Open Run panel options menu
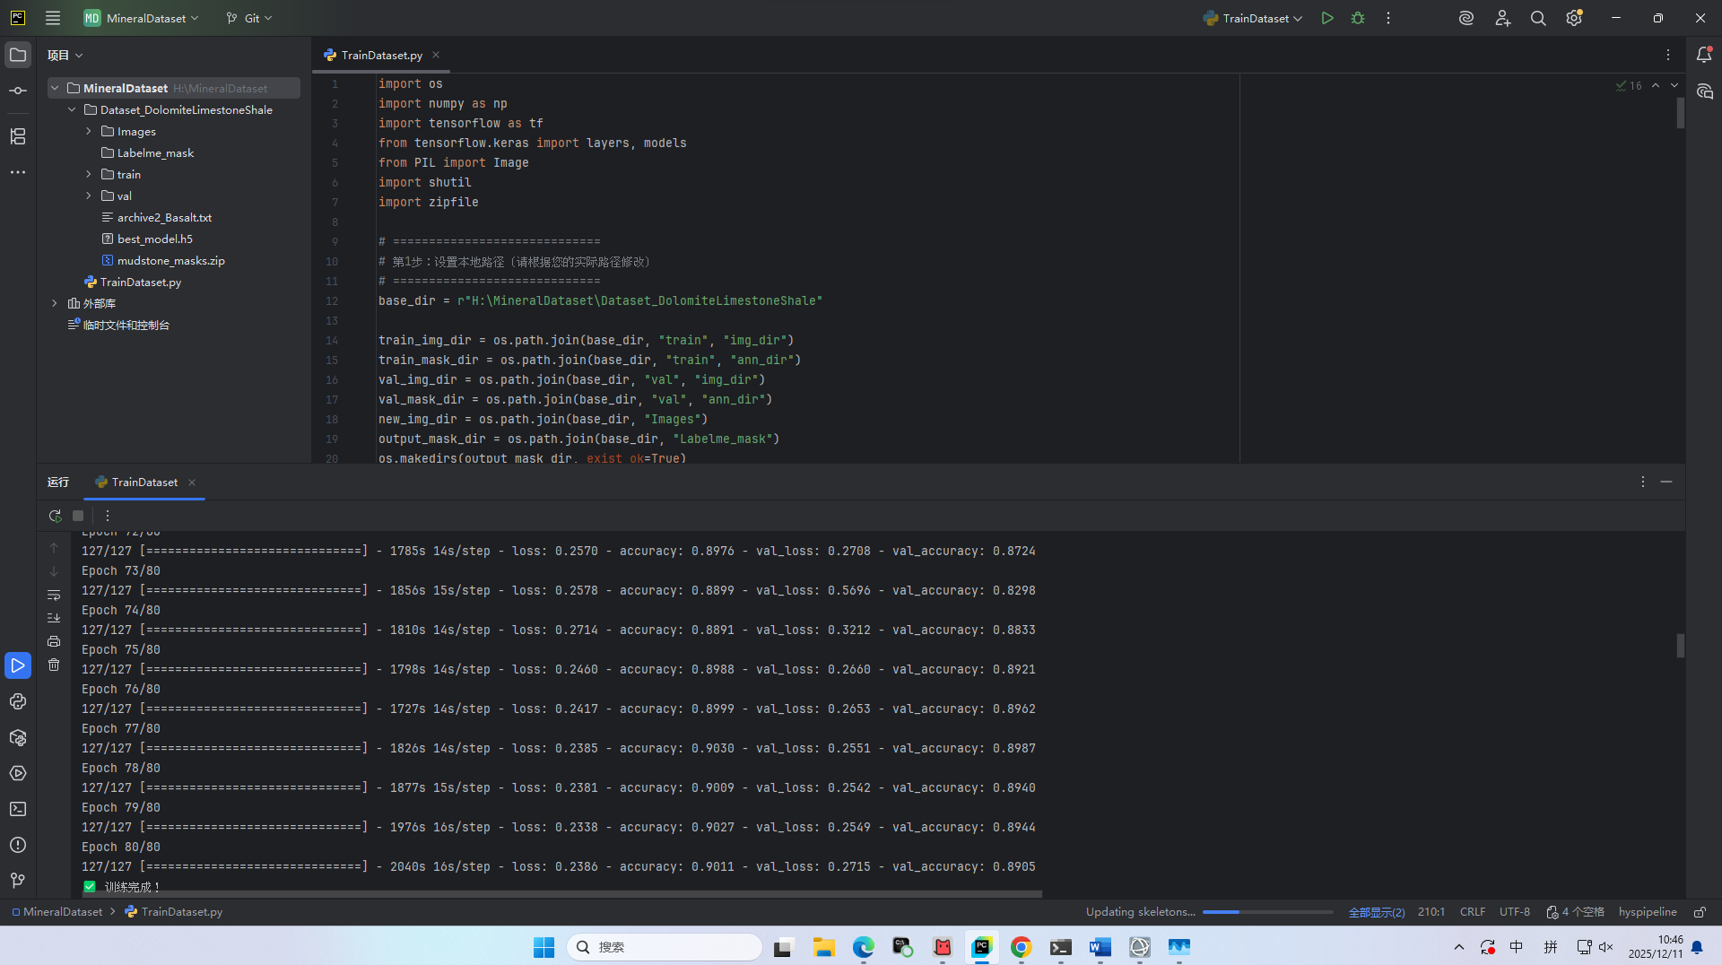The height and width of the screenshot is (965, 1722). [x=1643, y=482]
